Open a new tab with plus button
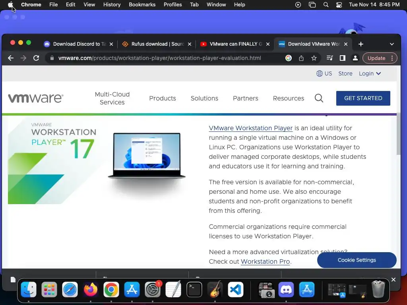 361,44
